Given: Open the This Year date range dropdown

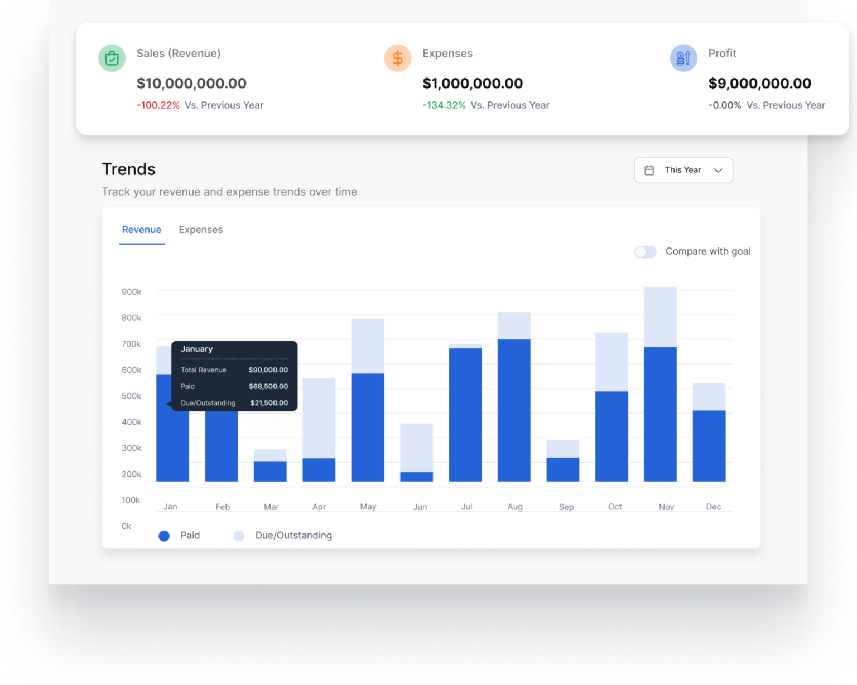Looking at the screenshot, I should (x=683, y=170).
